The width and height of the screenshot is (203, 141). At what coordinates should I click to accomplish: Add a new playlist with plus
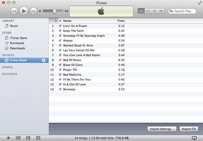pyautogui.click(x=8, y=138)
